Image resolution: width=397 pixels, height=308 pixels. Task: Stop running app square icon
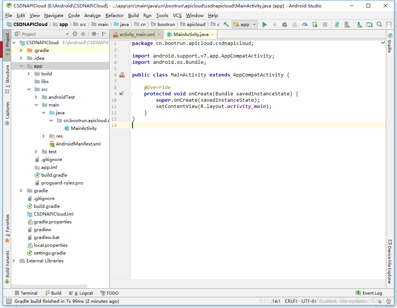pyautogui.click(x=325, y=24)
